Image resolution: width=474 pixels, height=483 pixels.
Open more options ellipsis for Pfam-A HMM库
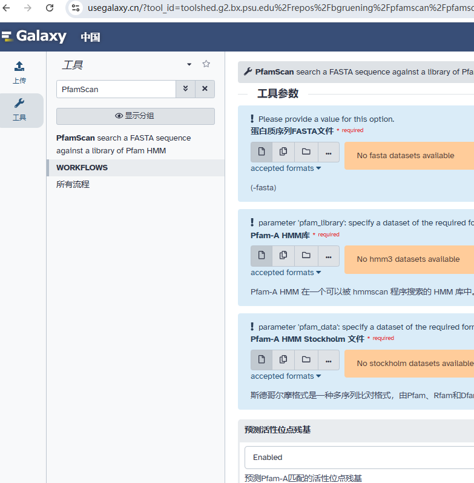pos(329,256)
